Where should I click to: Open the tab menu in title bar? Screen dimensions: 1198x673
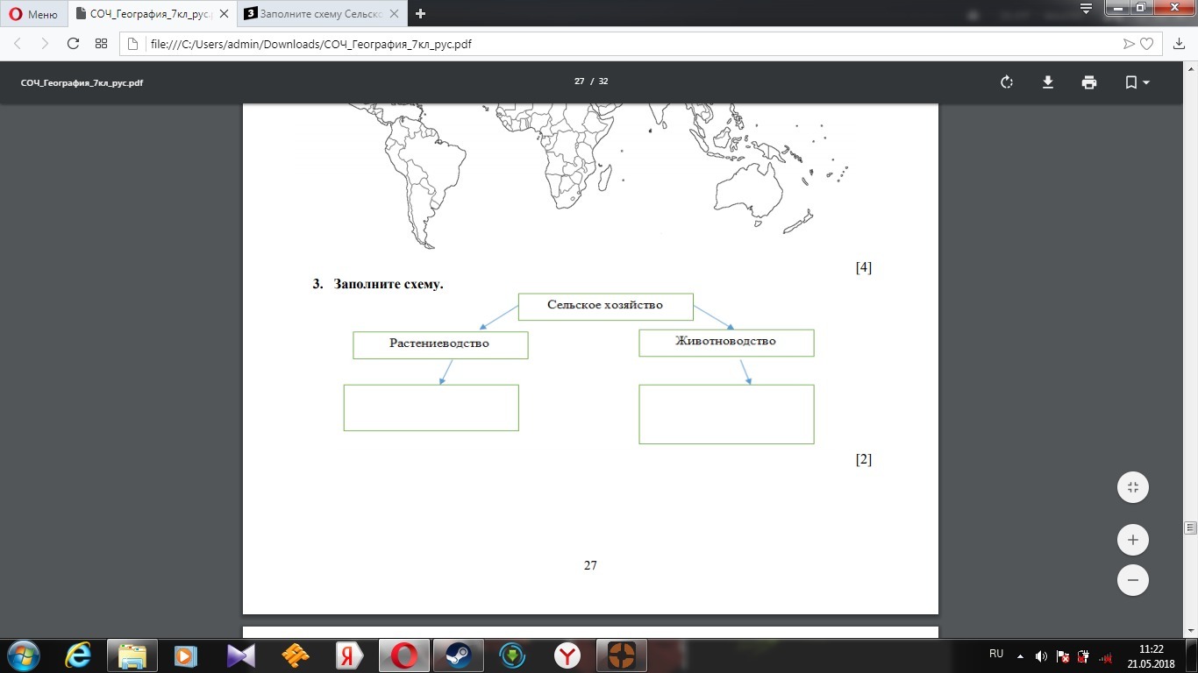(x=1086, y=9)
